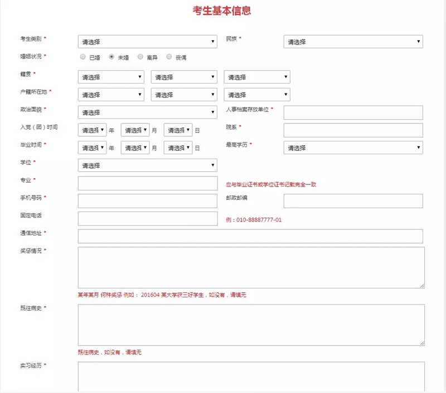Viewport: 446px width, 393px height.
Task: Click the 手机号码 (mobile number) field
Action: pyautogui.click(x=147, y=200)
